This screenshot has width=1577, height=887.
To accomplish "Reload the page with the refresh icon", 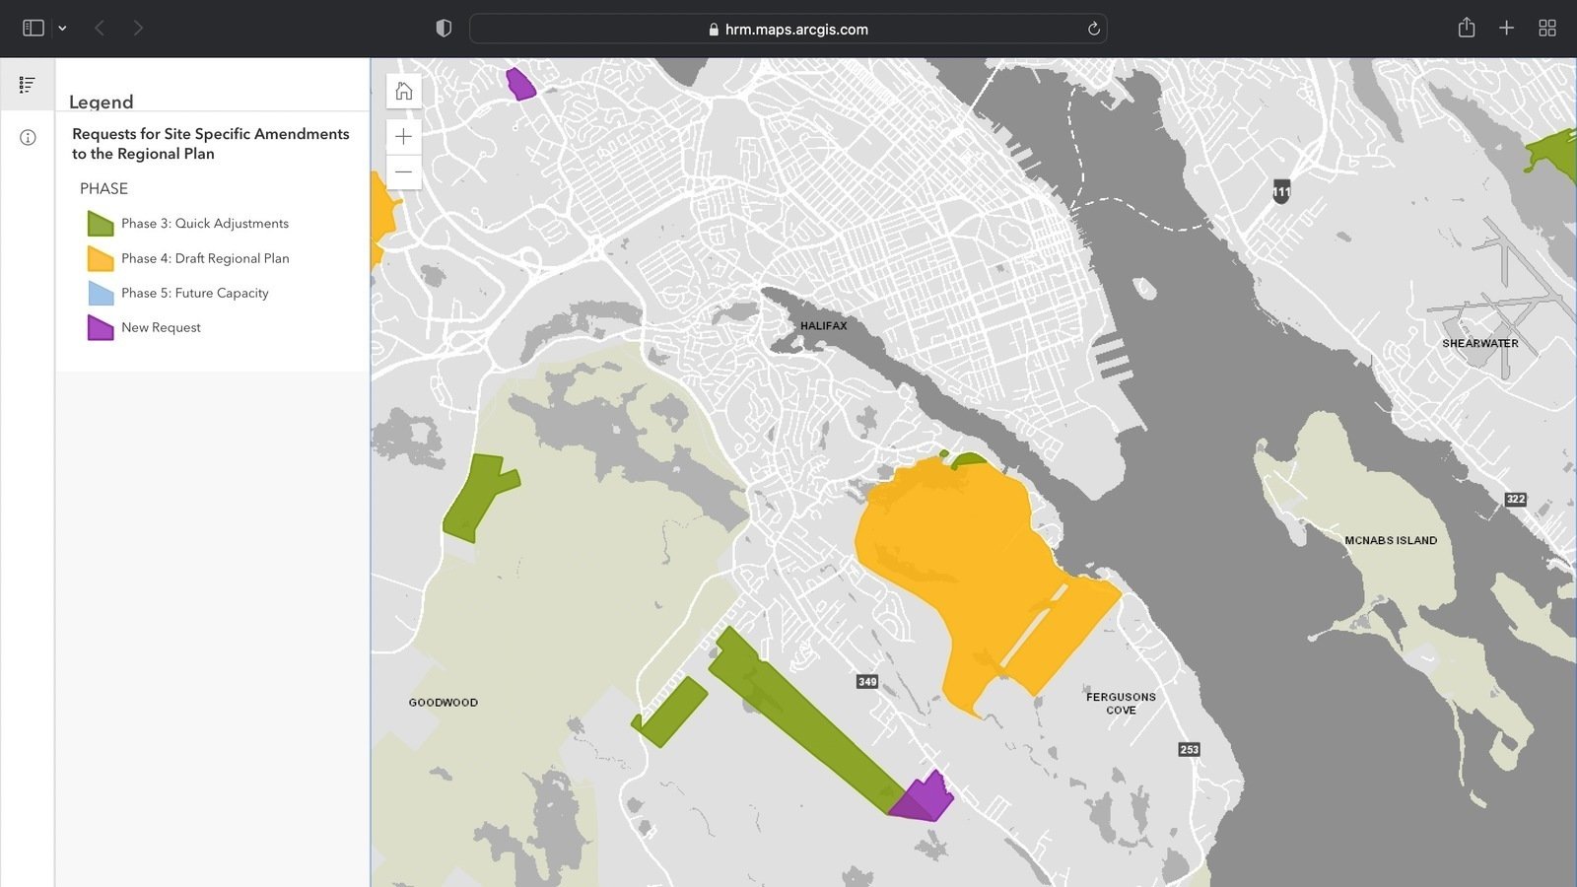I will 1094,29.
